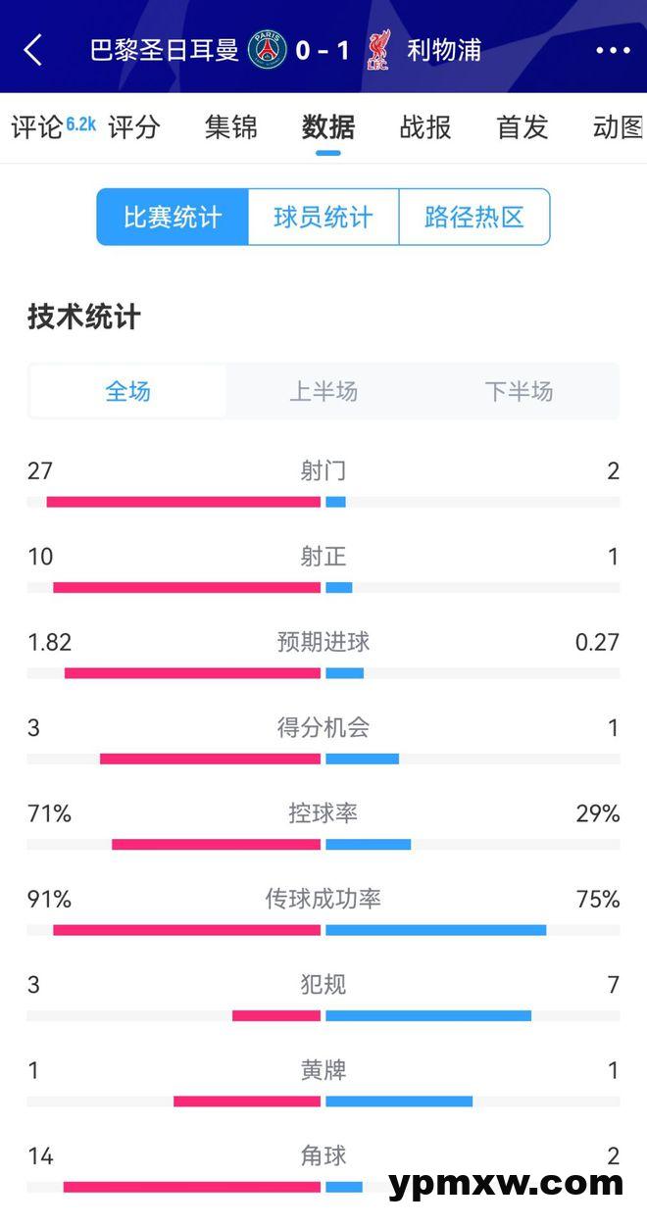Open the 战报 match report tab
This screenshot has width=647, height=1226.
click(425, 127)
